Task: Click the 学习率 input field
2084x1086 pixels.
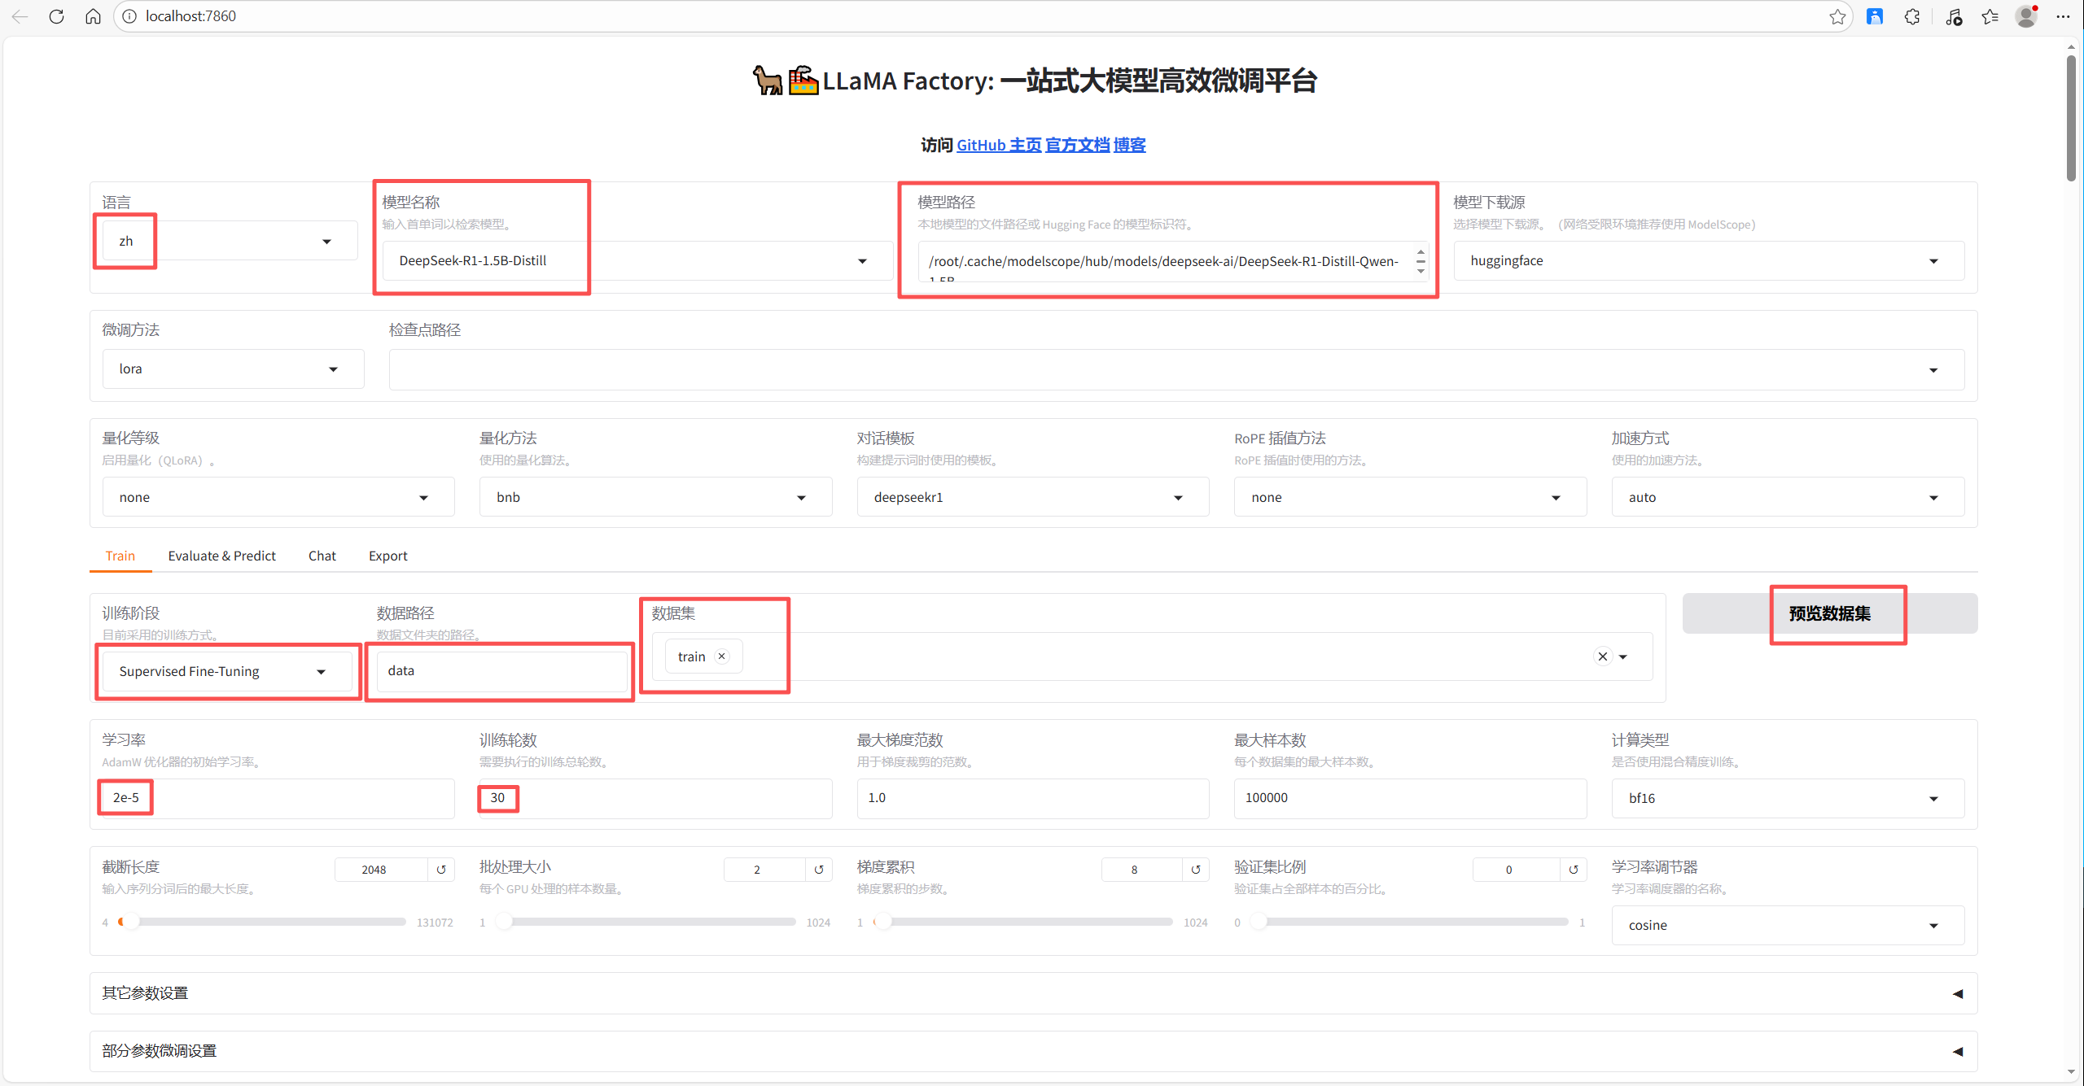Action: point(277,798)
